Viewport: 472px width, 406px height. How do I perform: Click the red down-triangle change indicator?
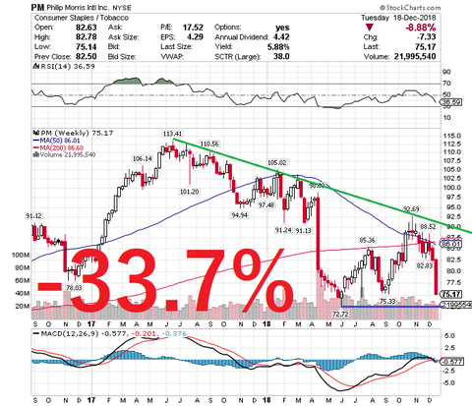pos(370,28)
